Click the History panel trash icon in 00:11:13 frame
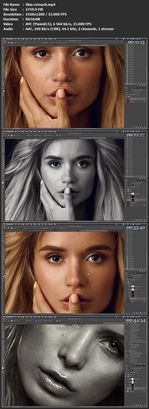This screenshot has height=409, width=149. [144, 86]
